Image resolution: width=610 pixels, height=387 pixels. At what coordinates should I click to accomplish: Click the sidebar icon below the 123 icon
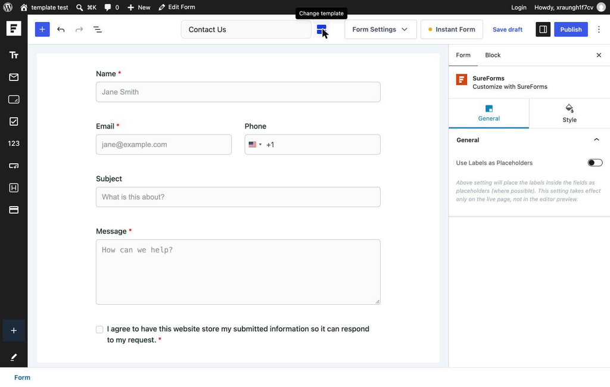point(14,166)
